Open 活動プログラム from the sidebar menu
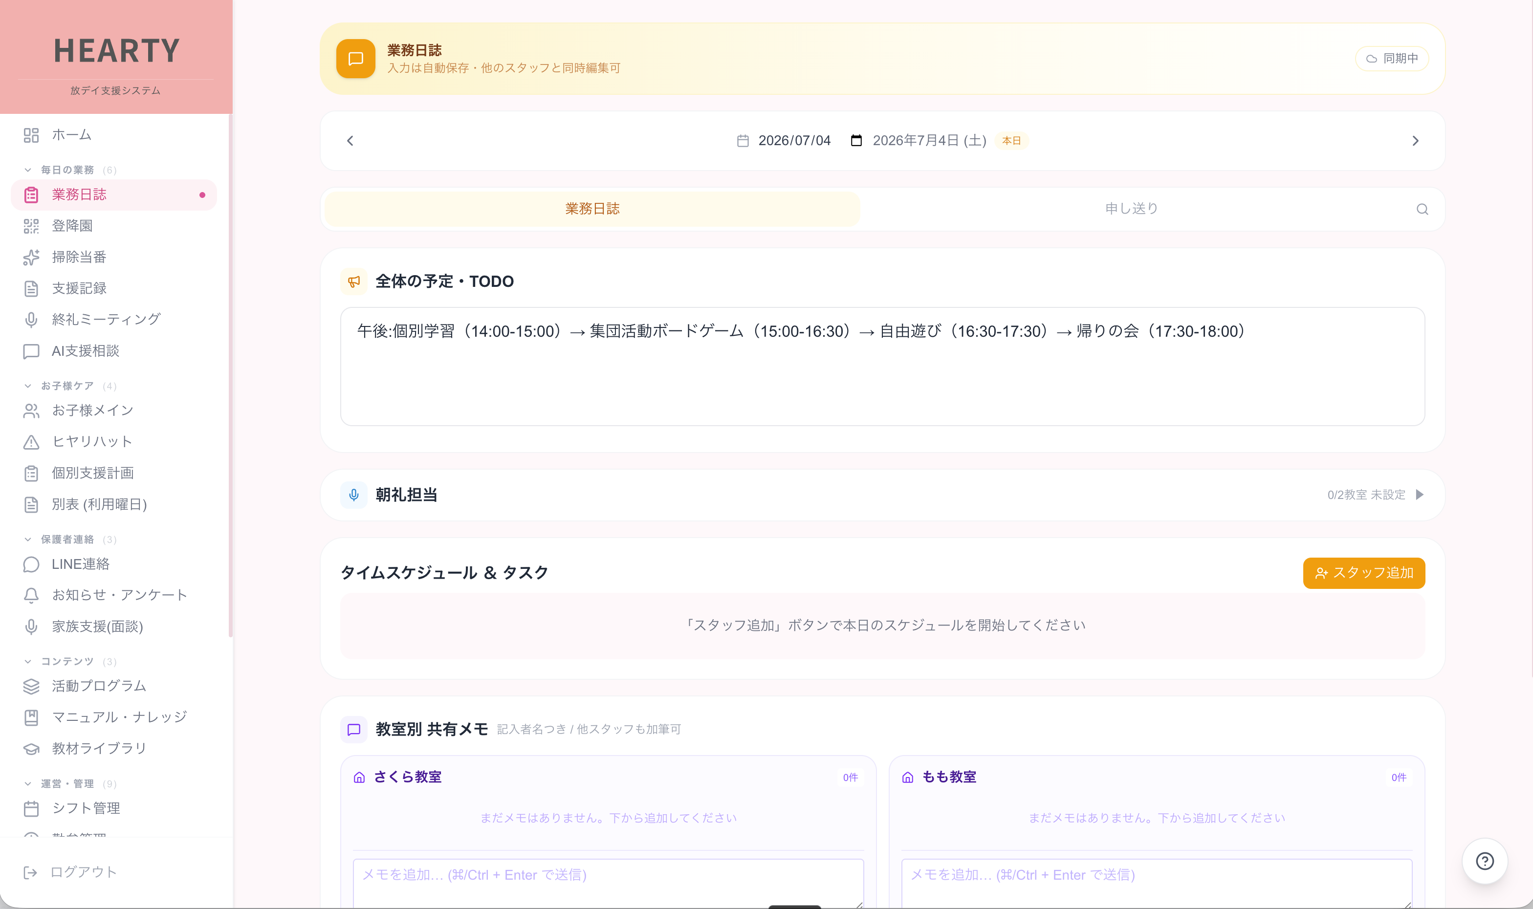The width and height of the screenshot is (1533, 909). tap(114, 687)
